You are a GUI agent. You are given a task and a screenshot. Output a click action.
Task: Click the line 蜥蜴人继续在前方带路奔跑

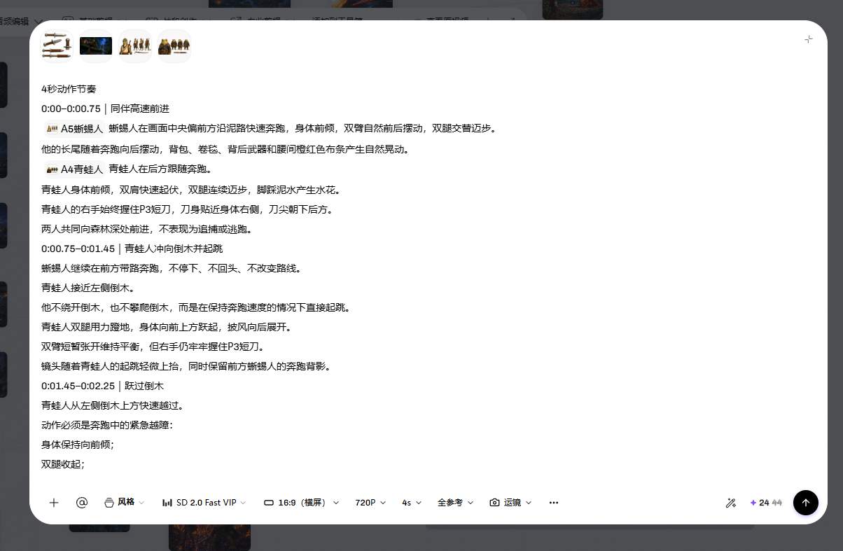click(171, 268)
